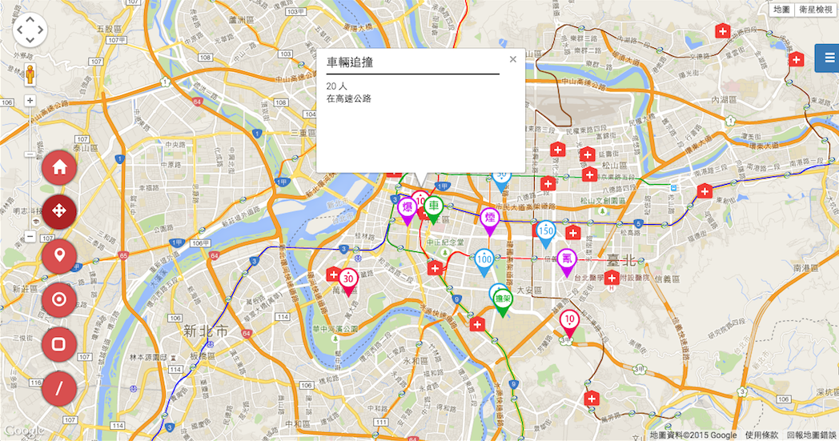Click hospital marker below 中正紀念堂
The height and width of the screenshot is (441, 839).
[x=435, y=267]
